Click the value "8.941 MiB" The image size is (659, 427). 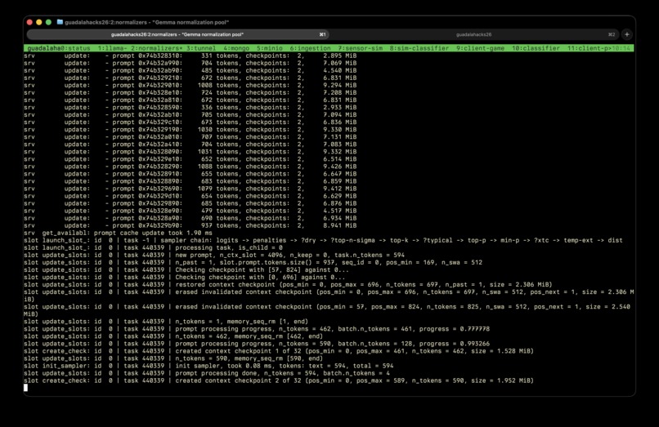(339, 225)
